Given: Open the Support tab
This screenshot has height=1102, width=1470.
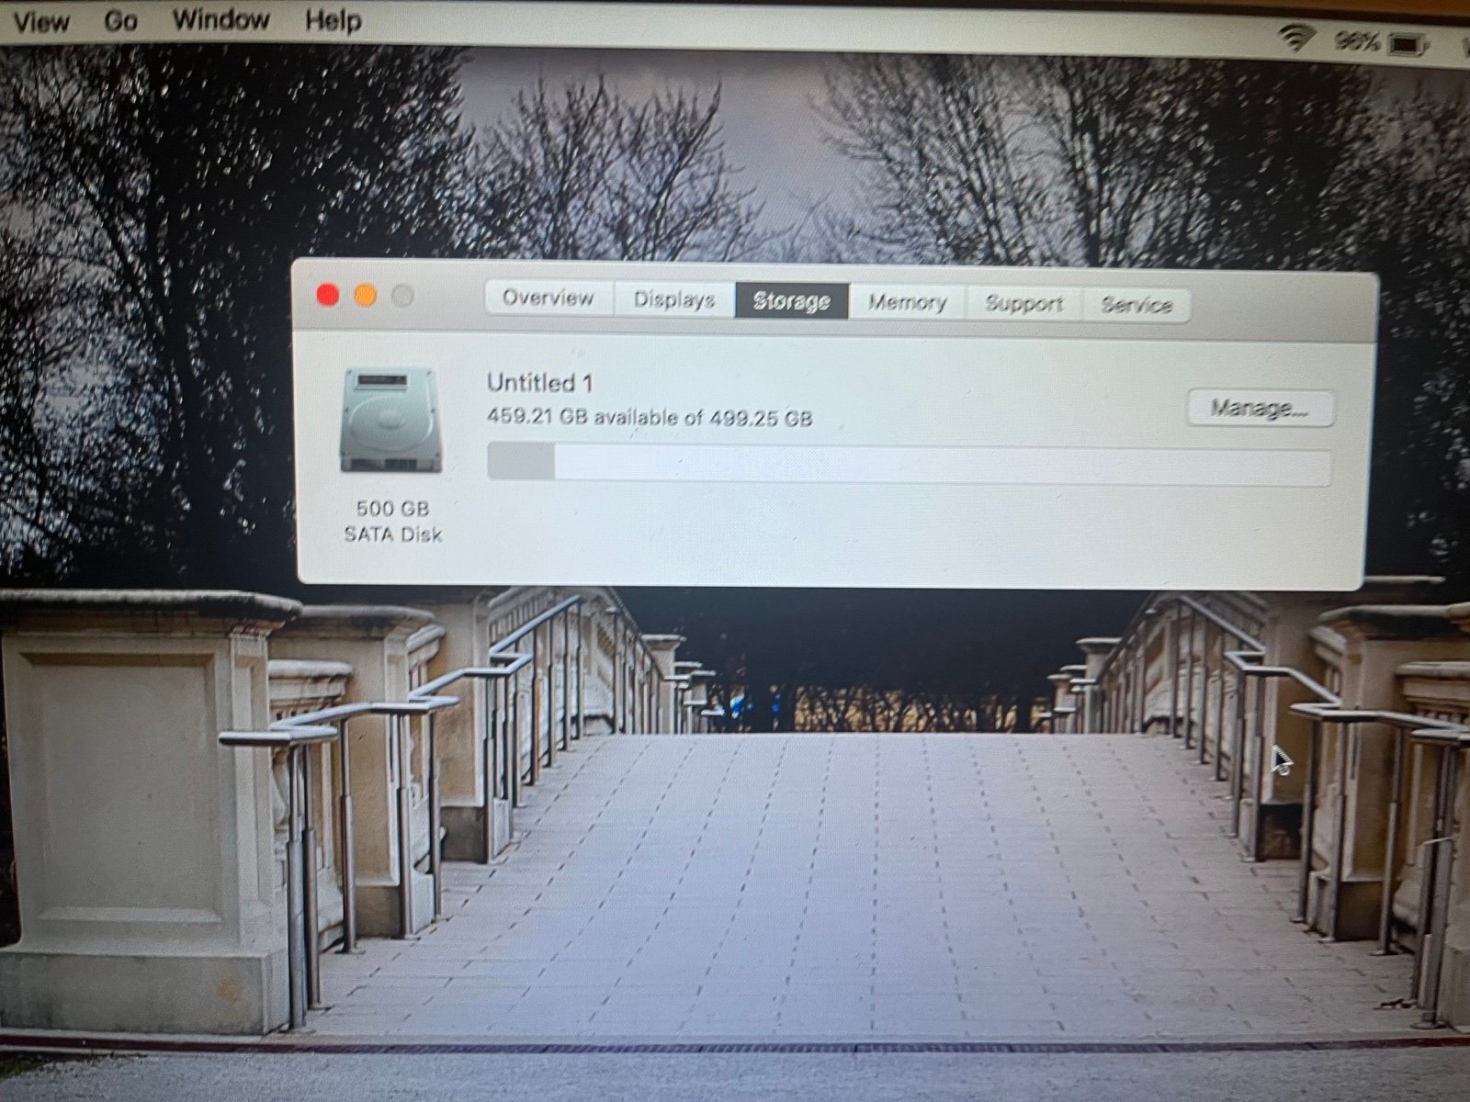Looking at the screenshot, I should [x=1023, y=304].
